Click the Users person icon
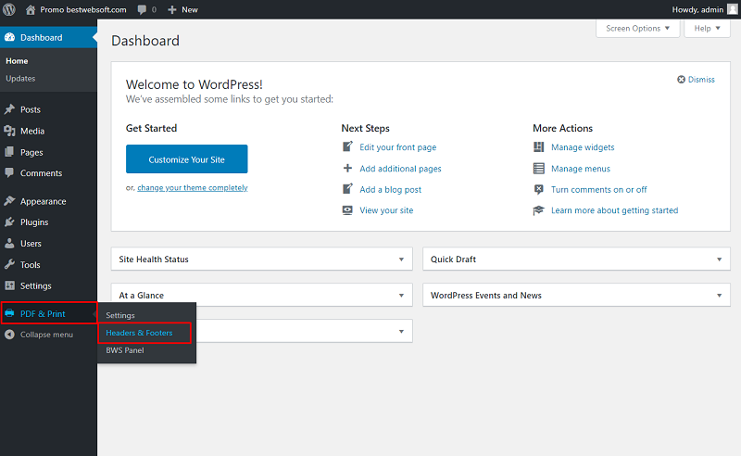Image resolution: width=741 pixels, height=456 pixels. point(9,243)
